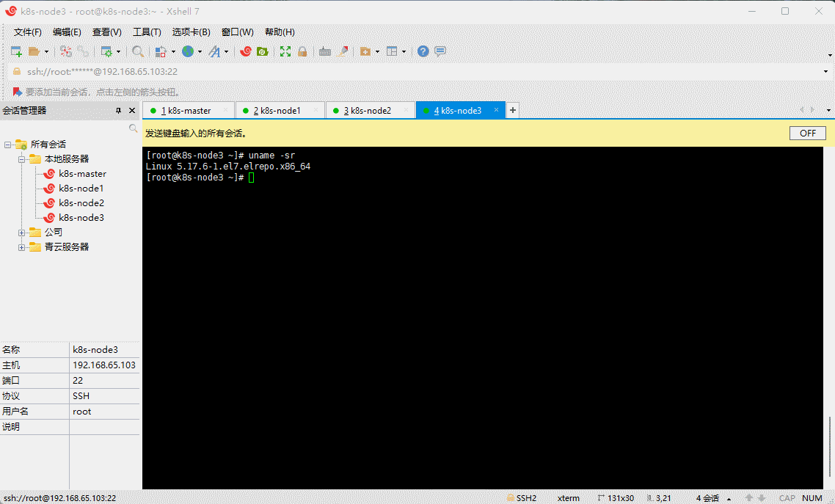The width and height of the screenshot is (835, 504).
Task: Launch the green Xftp icon
Action: pyautogui.click(x=262, y=51)
